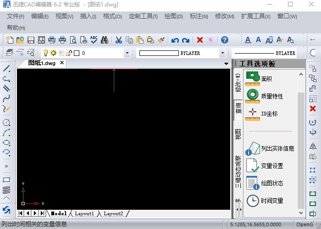Go to last layout tab arrow

(x=42, y=213)
